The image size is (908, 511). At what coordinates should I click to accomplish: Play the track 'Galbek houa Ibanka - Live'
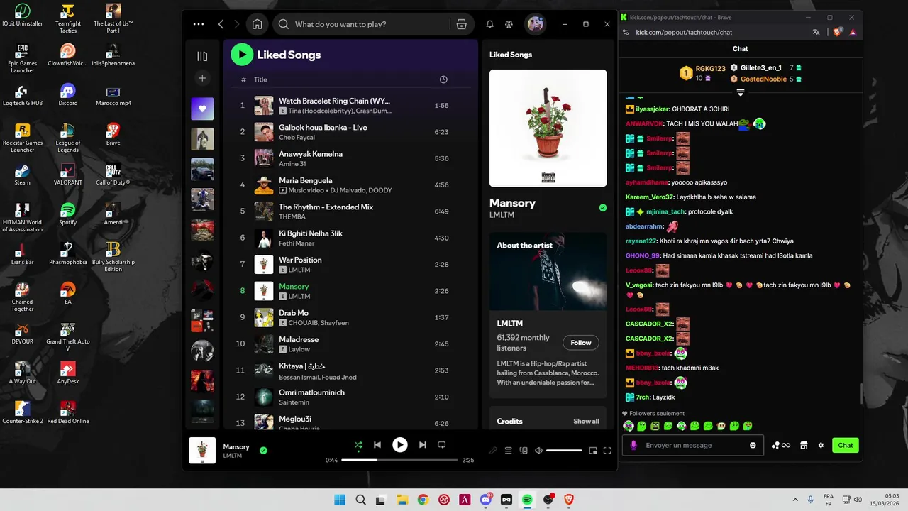pyautogui.click(x=323, y=127)
